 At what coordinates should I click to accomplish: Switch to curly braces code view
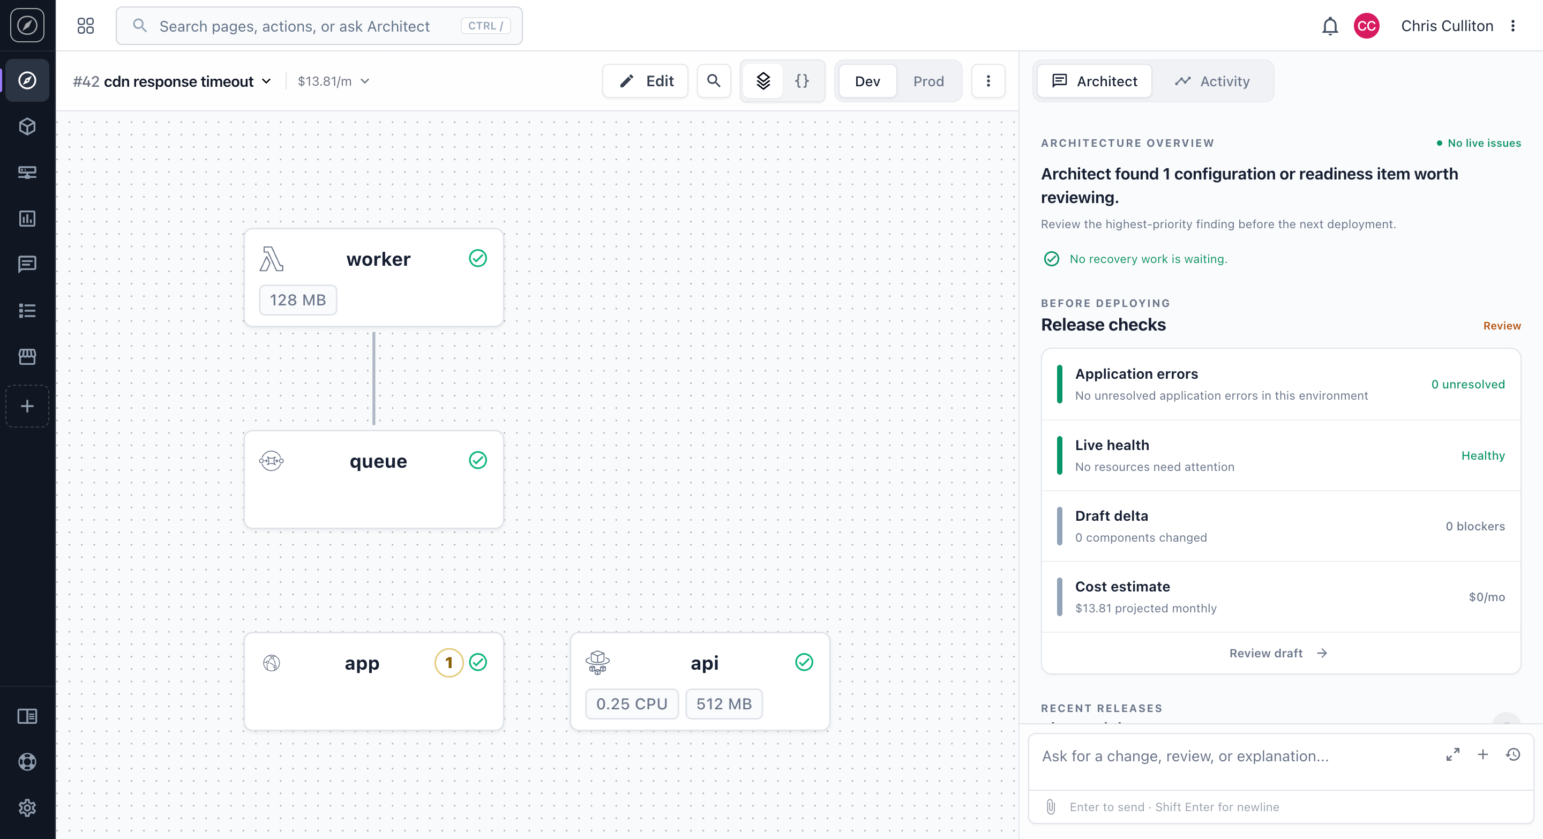coord(802,81)
